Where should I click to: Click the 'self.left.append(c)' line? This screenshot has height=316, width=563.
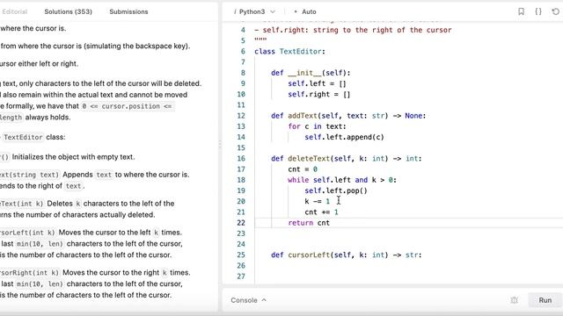pos(344,137)
